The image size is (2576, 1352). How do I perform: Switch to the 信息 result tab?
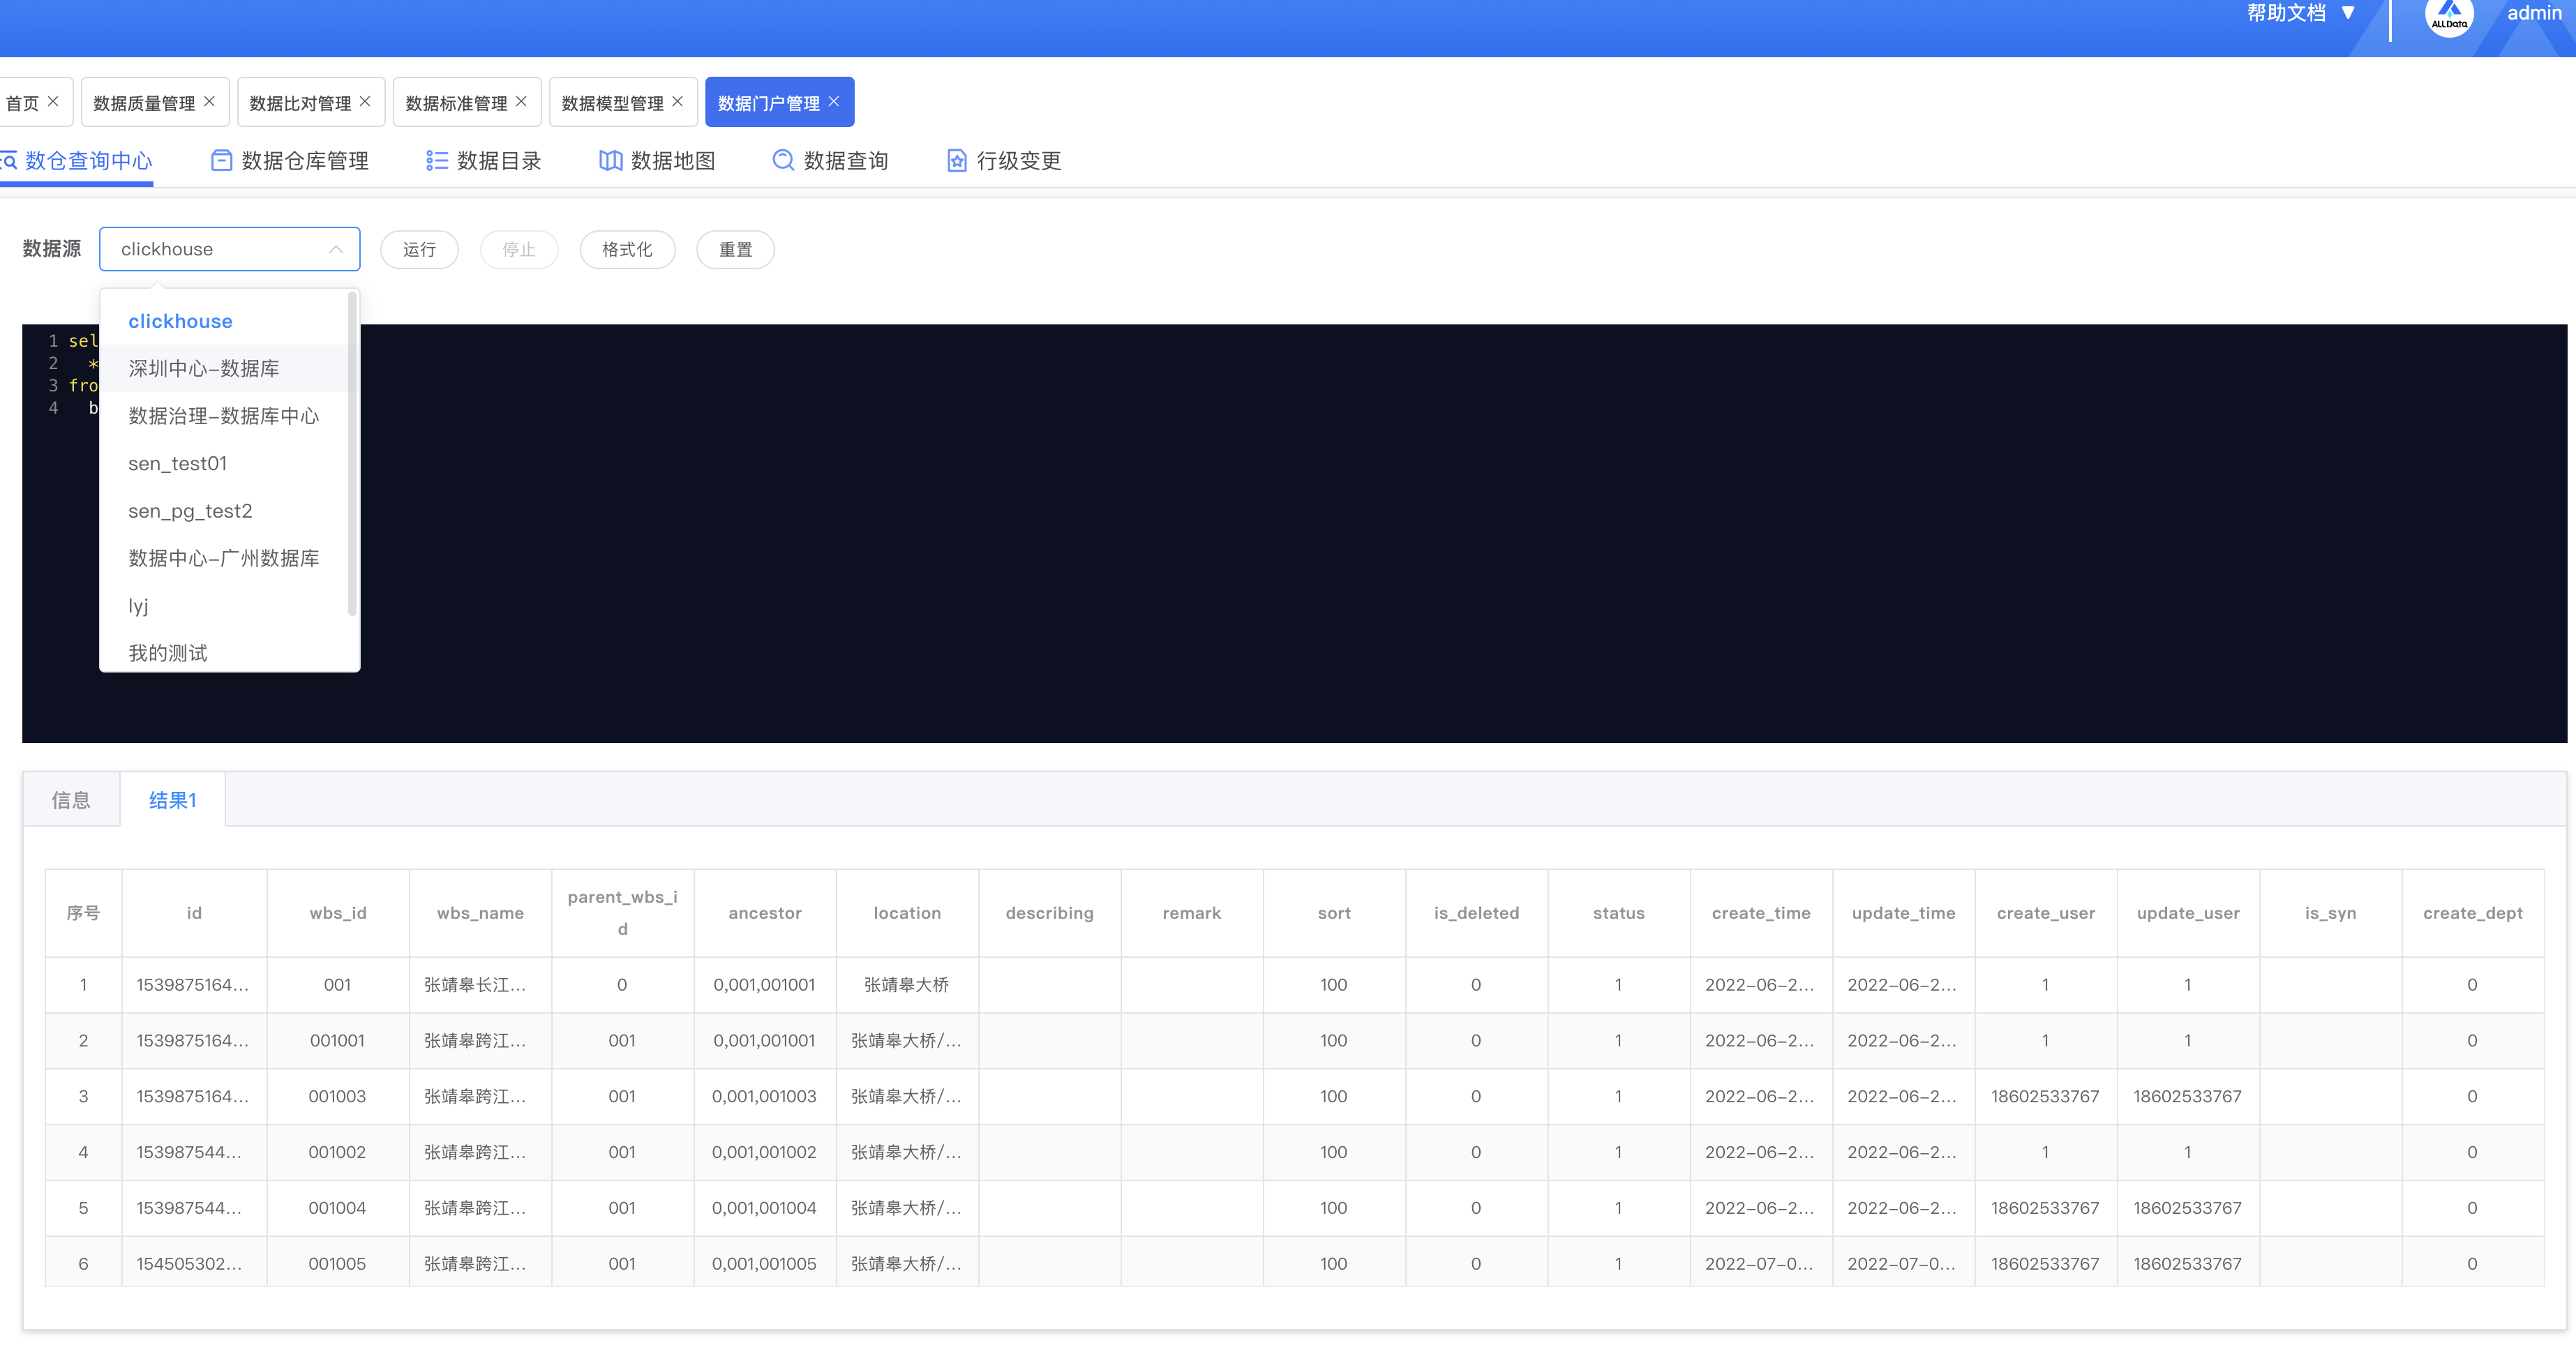[x=71, y=800]
